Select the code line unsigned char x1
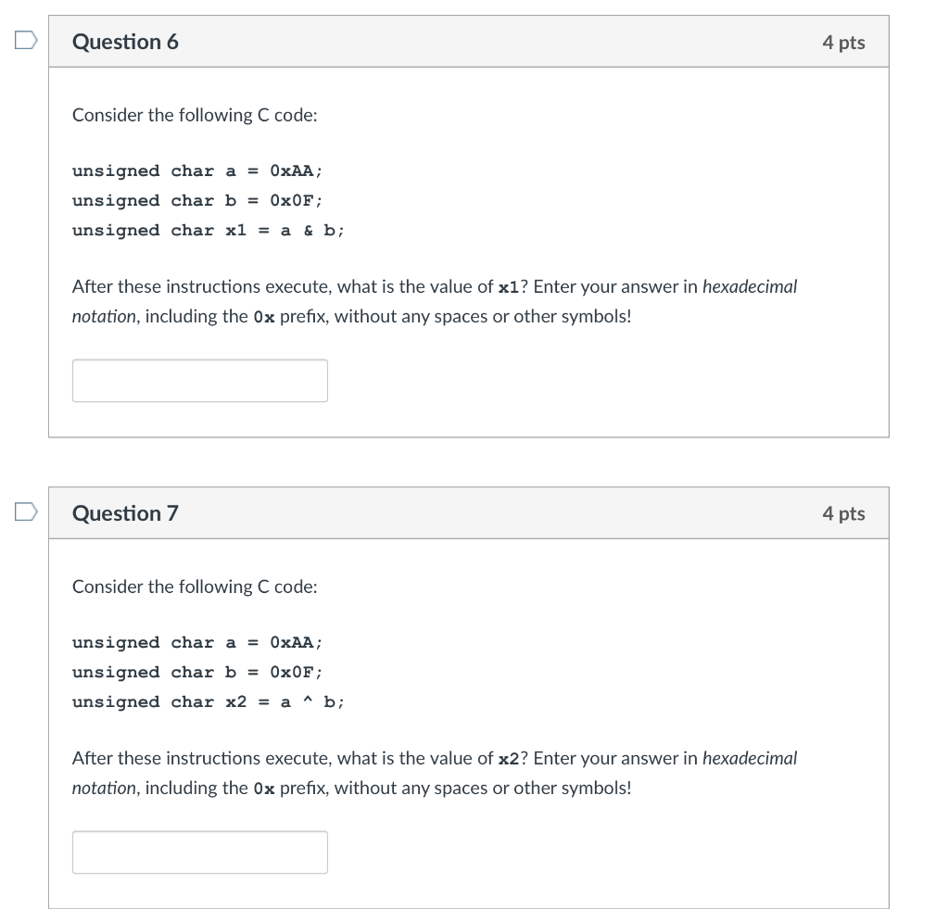Image resolution: width=949 pixels, height=909 pixels. tap(206, 230)
